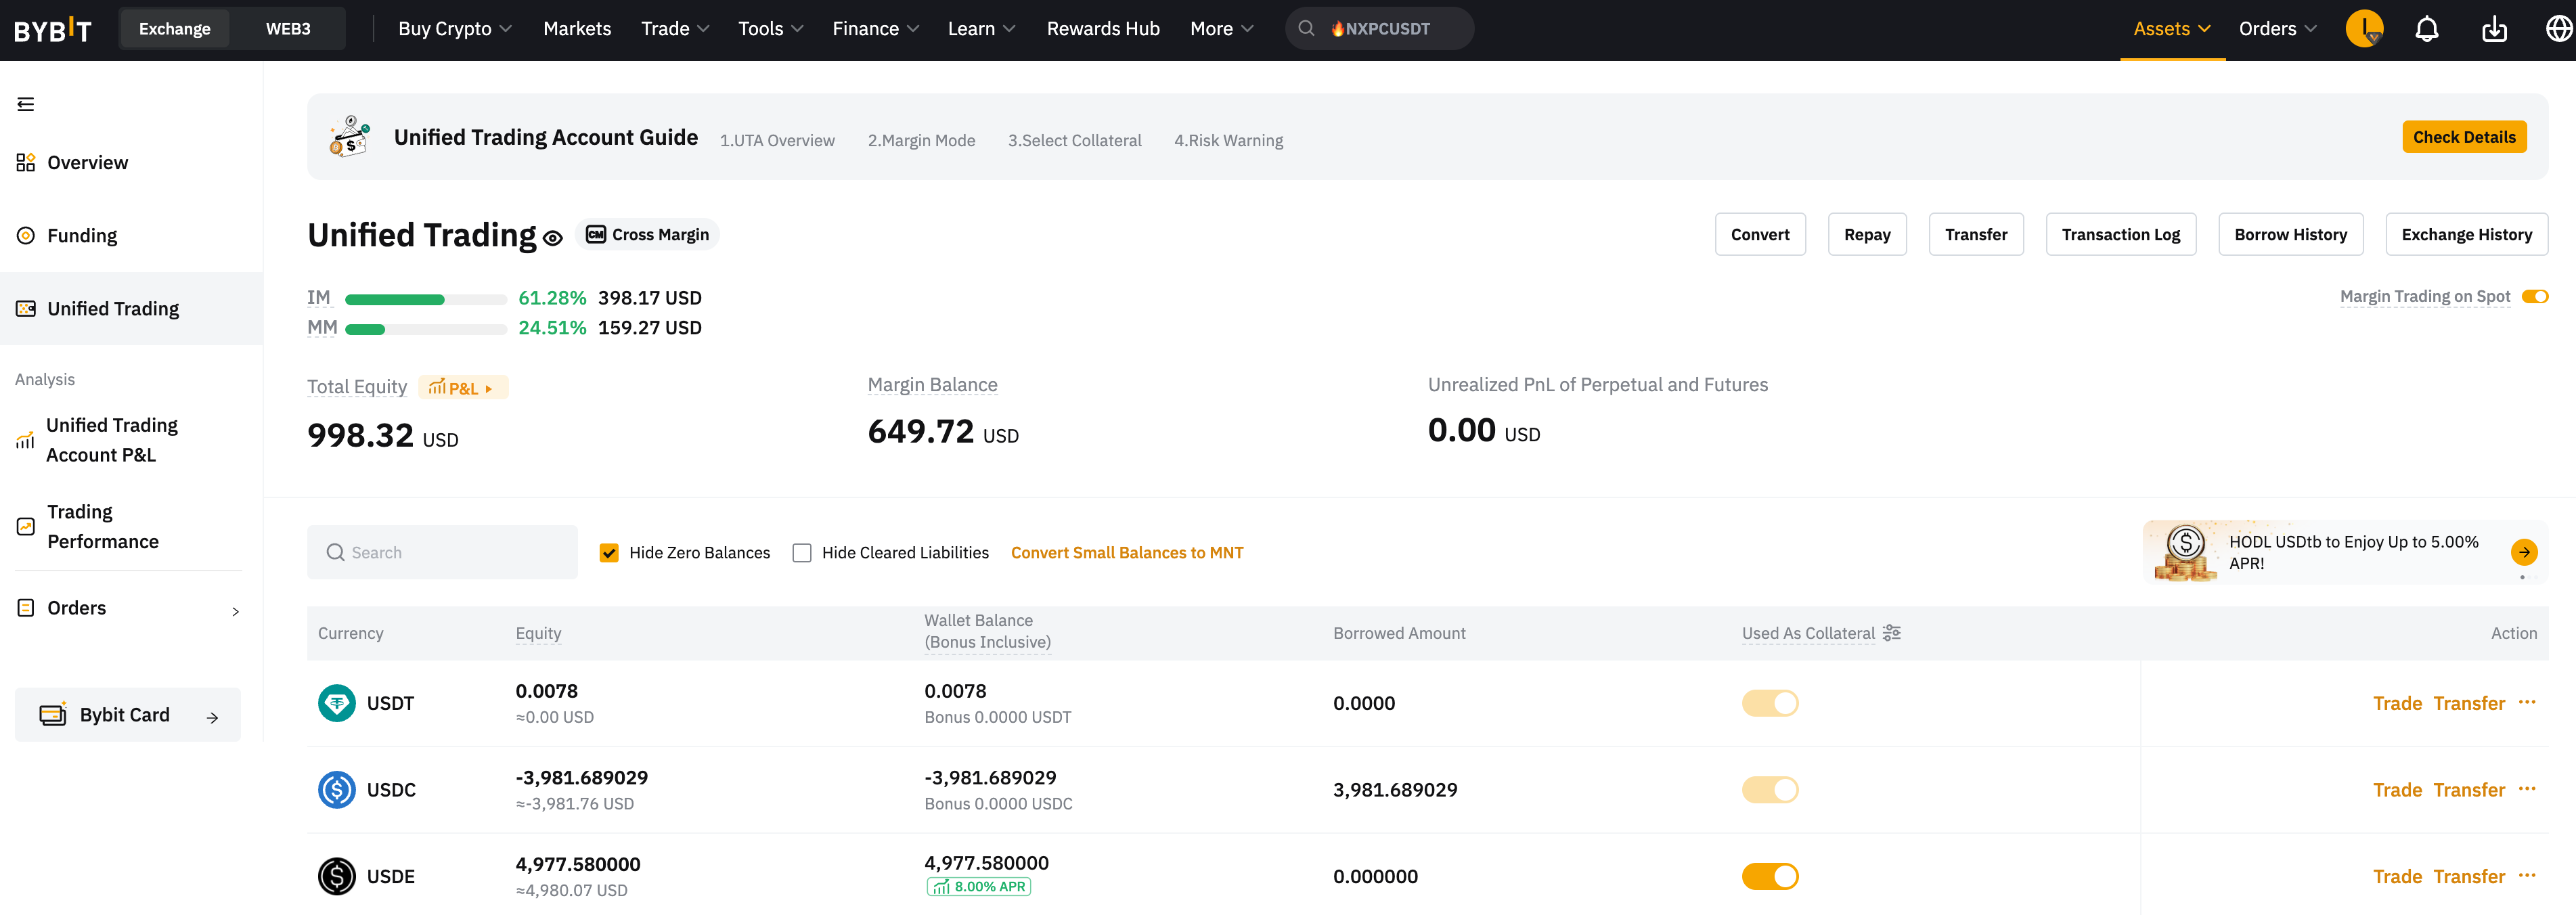Click the Check Details button
The height and width of the screenshot is (915, 2576).
(2464, 137)
